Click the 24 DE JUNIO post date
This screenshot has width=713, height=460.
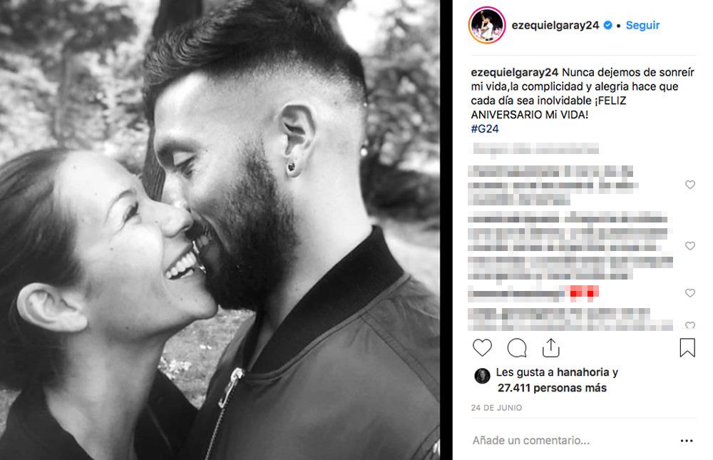point(496,408)
